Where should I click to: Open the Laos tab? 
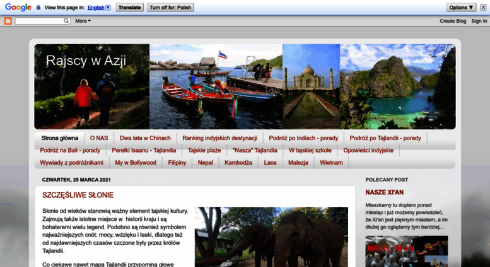click(270, 163)
